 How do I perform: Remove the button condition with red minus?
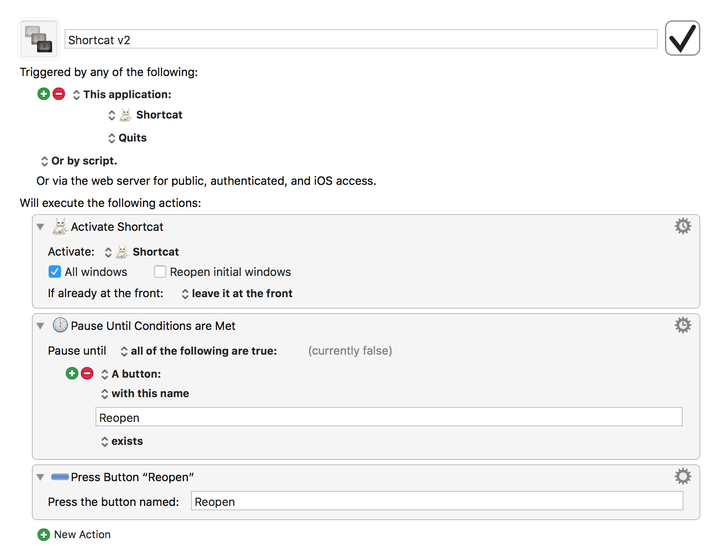coord(87,373)
